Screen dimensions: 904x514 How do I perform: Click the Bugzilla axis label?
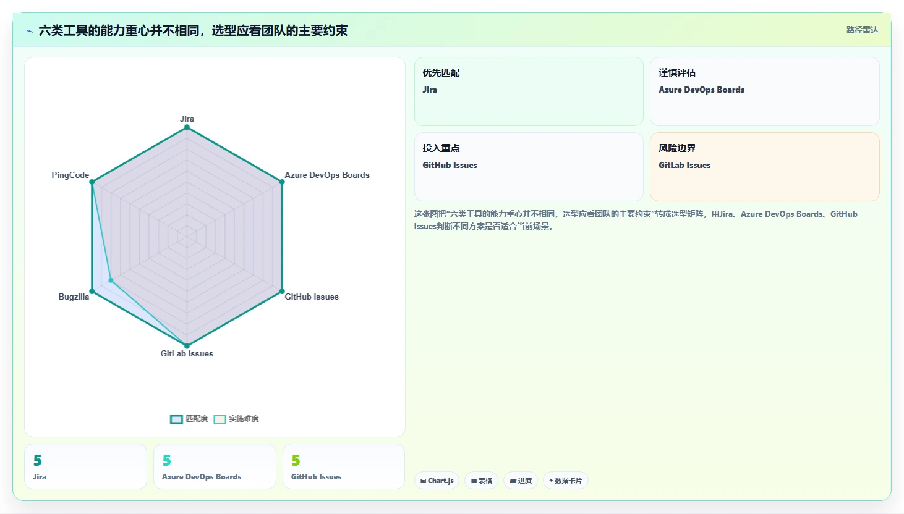pos(74,297)
